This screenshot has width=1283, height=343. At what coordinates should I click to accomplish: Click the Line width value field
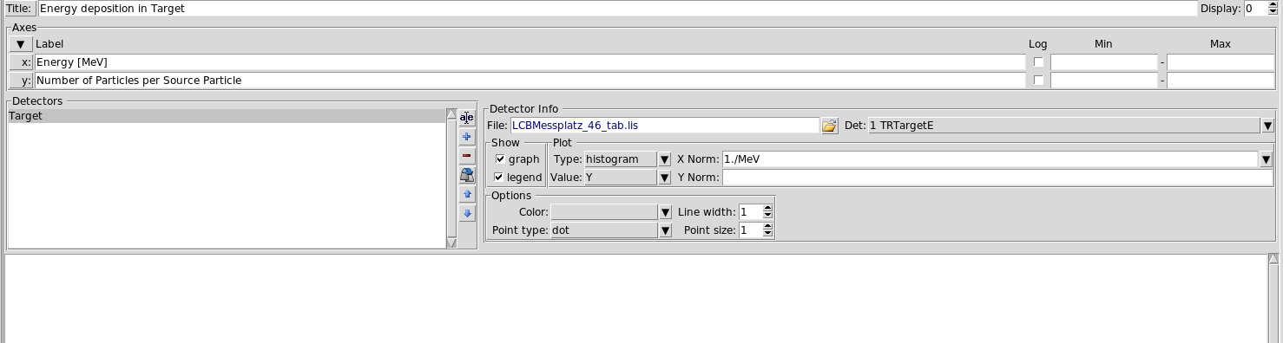click(x=750, y=212)
